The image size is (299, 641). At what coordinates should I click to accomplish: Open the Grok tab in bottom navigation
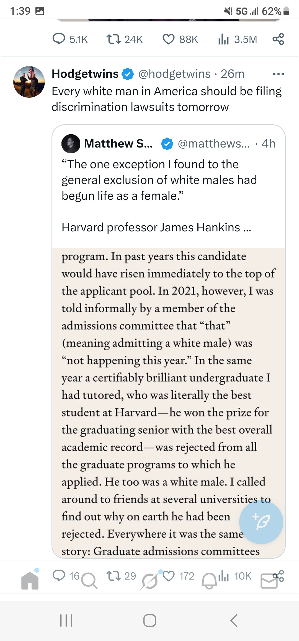(149, 581)
